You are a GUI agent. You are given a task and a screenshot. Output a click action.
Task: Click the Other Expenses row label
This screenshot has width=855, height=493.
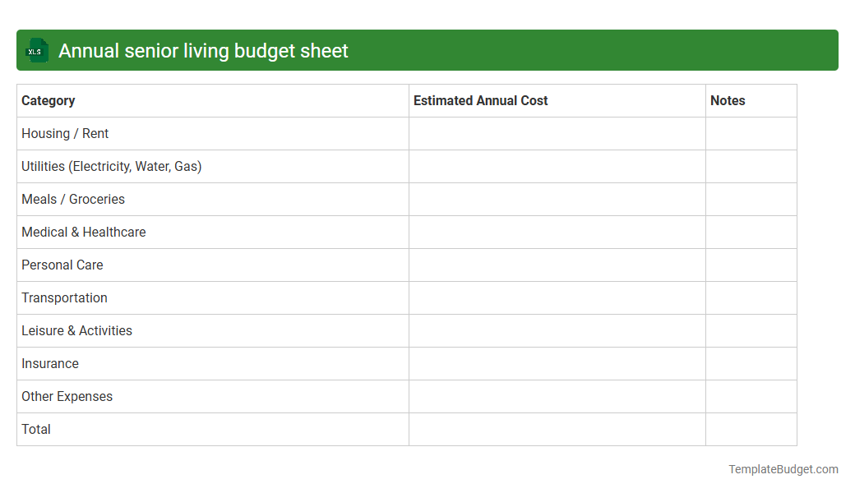67,396
